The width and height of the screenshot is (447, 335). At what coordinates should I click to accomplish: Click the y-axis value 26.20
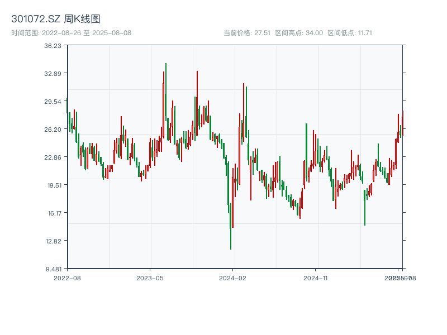coord(53,130)
